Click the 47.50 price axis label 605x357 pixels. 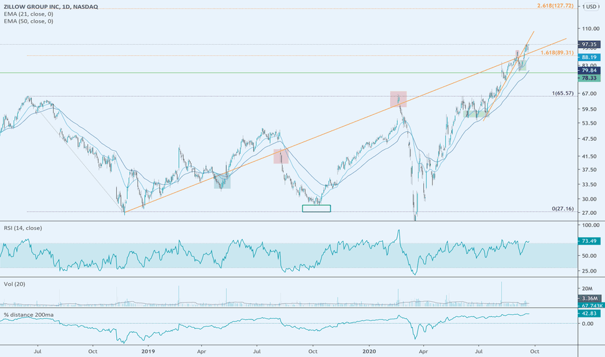590,139
